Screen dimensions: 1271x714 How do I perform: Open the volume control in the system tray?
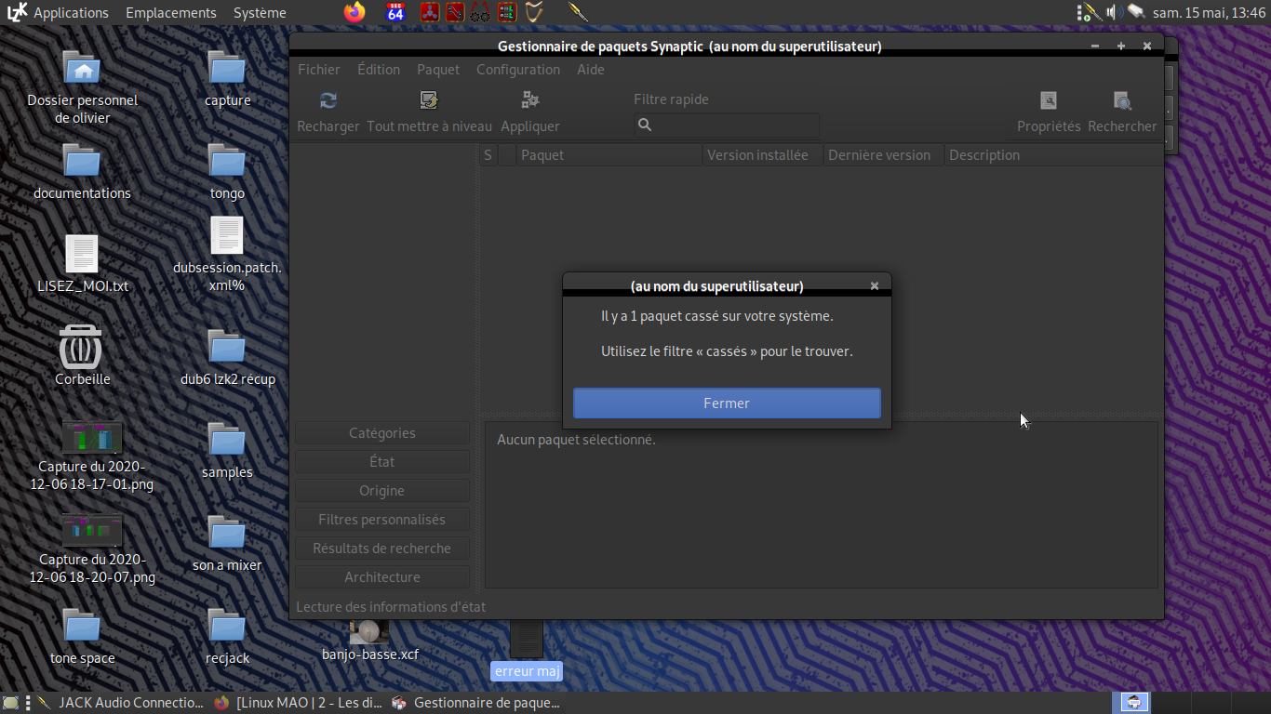(1114, 12)
